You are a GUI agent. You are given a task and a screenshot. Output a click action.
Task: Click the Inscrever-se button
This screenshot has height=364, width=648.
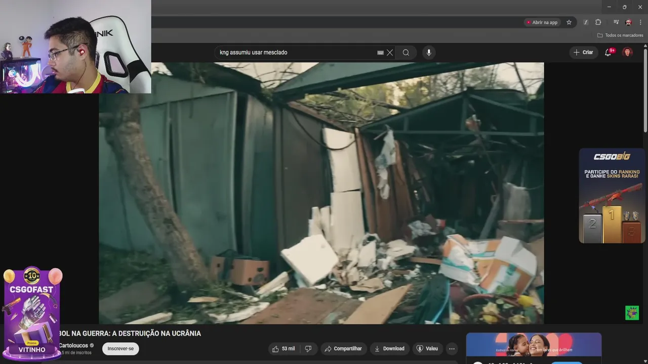click(x=120, y=349)
